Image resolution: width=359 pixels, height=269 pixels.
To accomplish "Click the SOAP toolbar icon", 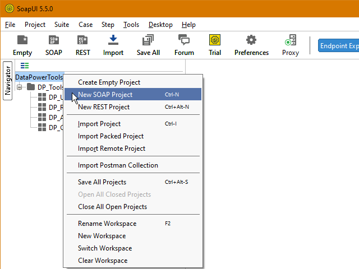I will coord(54,45).
